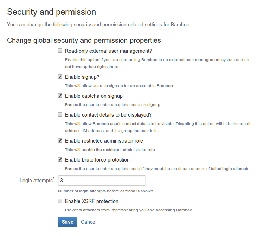The width and height of the screenshot is (258, 236).
Task: Click the "Enable restricted administrator role" label text
Action: pyautogui.click(x=104, y=141)
